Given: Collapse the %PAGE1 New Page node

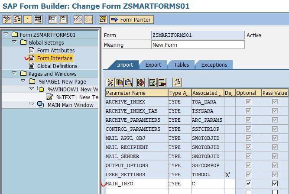Looking at the screenshot, I should [23, 81].
